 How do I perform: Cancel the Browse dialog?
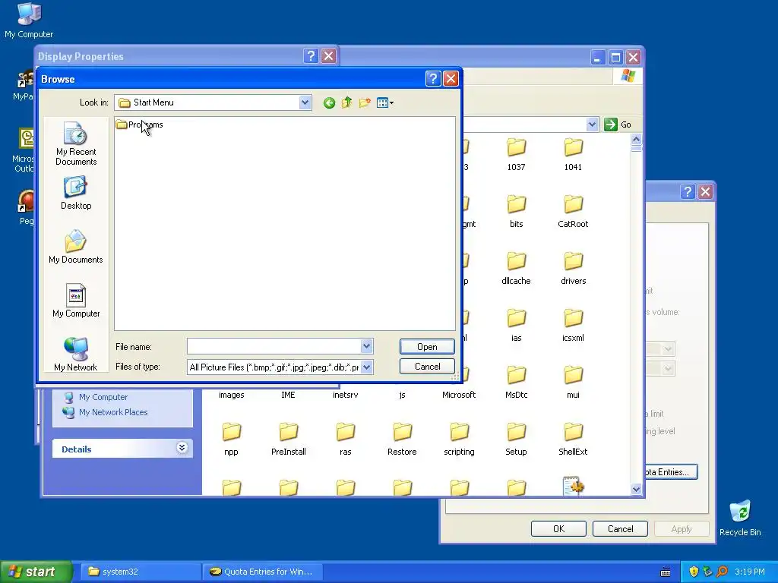click(x=427, y=367)
